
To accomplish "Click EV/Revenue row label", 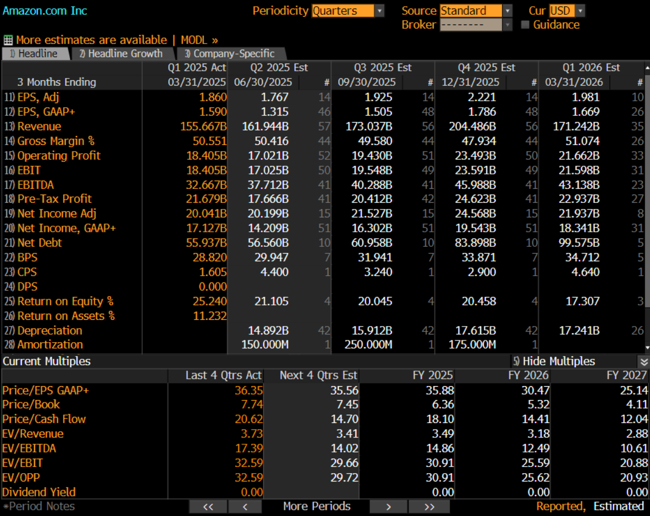I will [33, 434].
